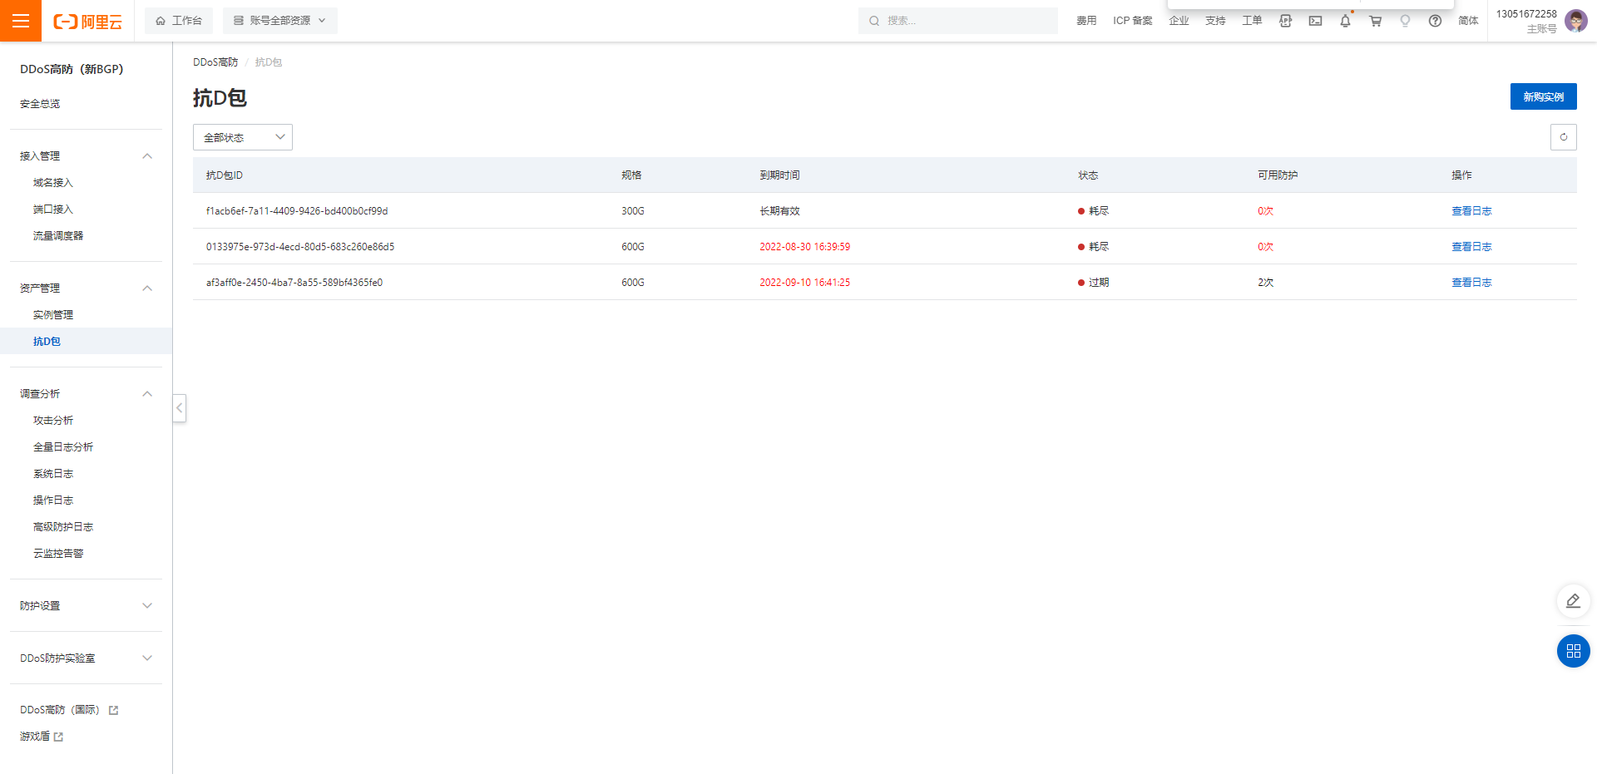
Task: Open the 全部状态 status filter dropdown
Action: [x=243, y=137]
